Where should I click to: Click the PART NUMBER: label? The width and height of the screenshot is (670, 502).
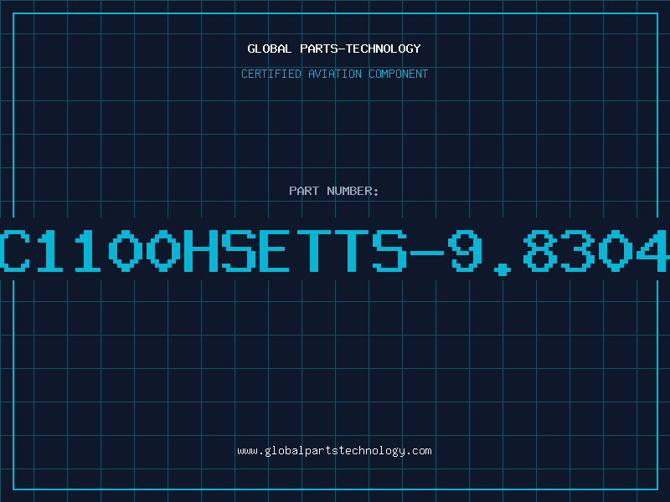click(x=333, y=191)
